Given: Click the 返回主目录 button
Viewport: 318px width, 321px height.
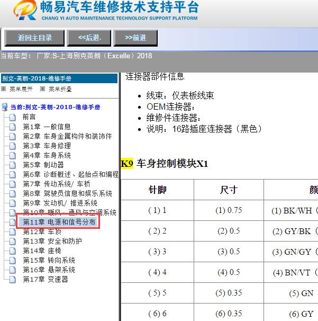Looking at the screenshot, I should pyautogui.click(x=34, y=38).
